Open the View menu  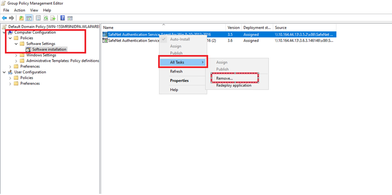tap(34, 10)
